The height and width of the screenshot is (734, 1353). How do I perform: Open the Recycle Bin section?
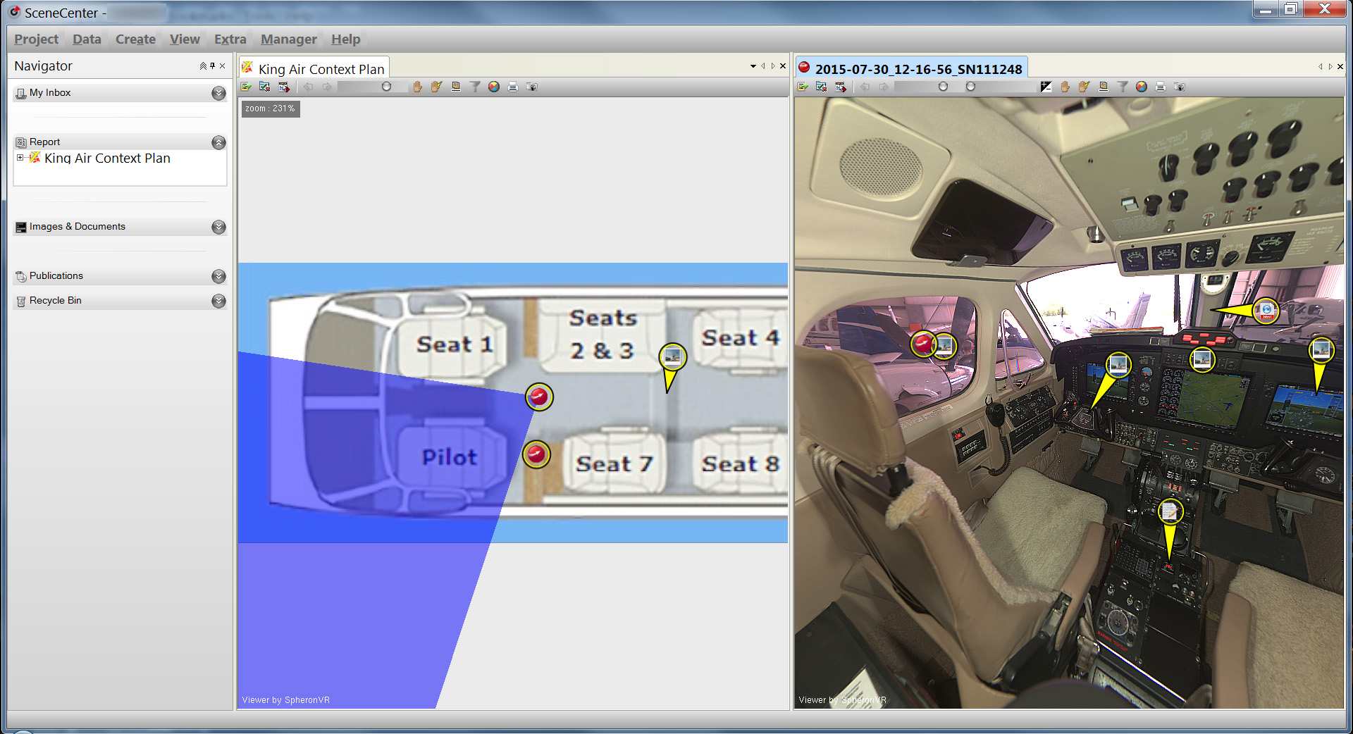(56, 301)
